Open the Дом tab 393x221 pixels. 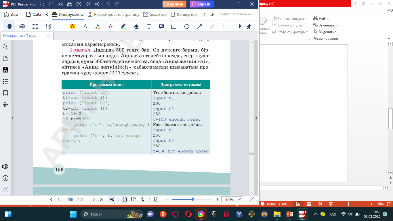pos(11,14)
